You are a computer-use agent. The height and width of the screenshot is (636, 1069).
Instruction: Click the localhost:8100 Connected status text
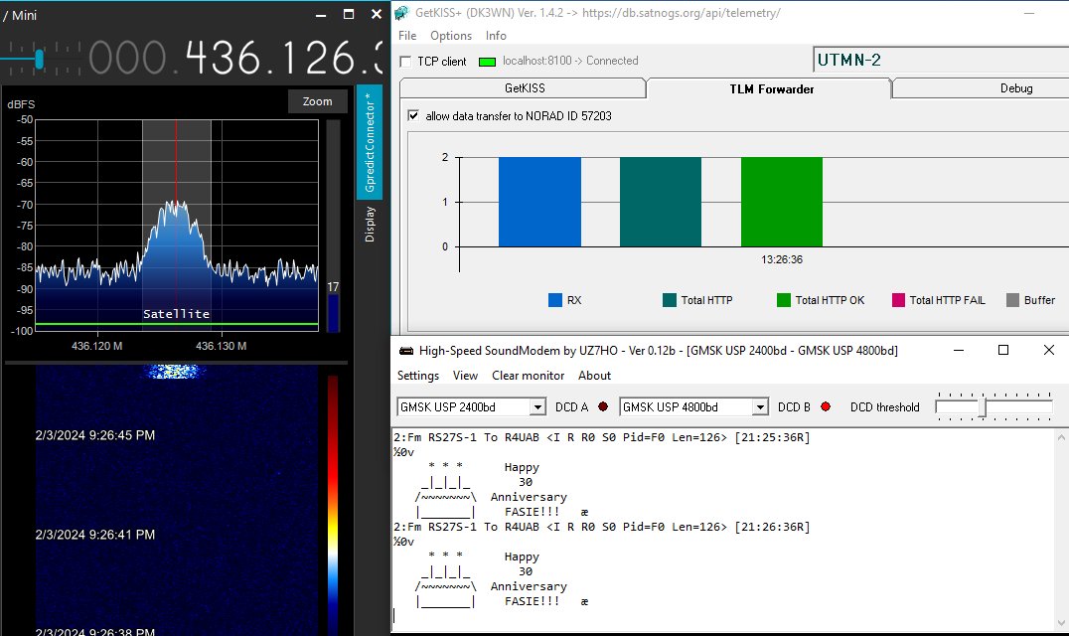570,61
